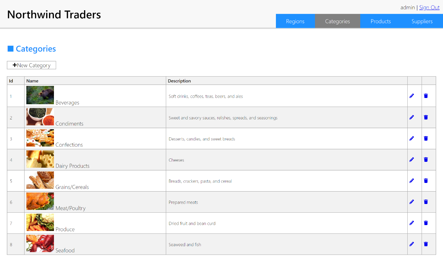Screen dimensions: 443x266
Task: Click the Northwind Traders title
Action: click(54, 15)
